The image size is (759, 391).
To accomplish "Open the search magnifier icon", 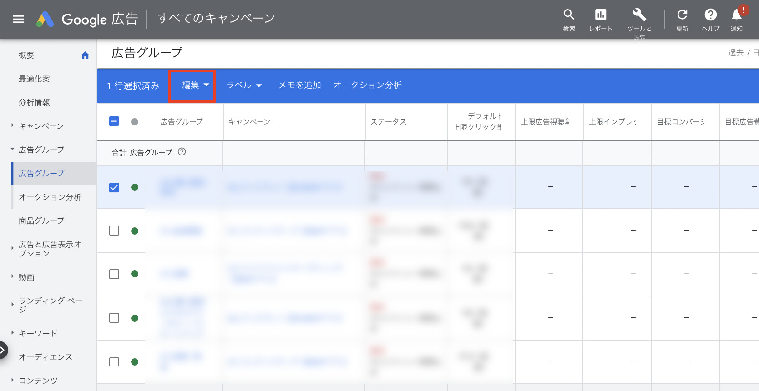I will [569, 15].
